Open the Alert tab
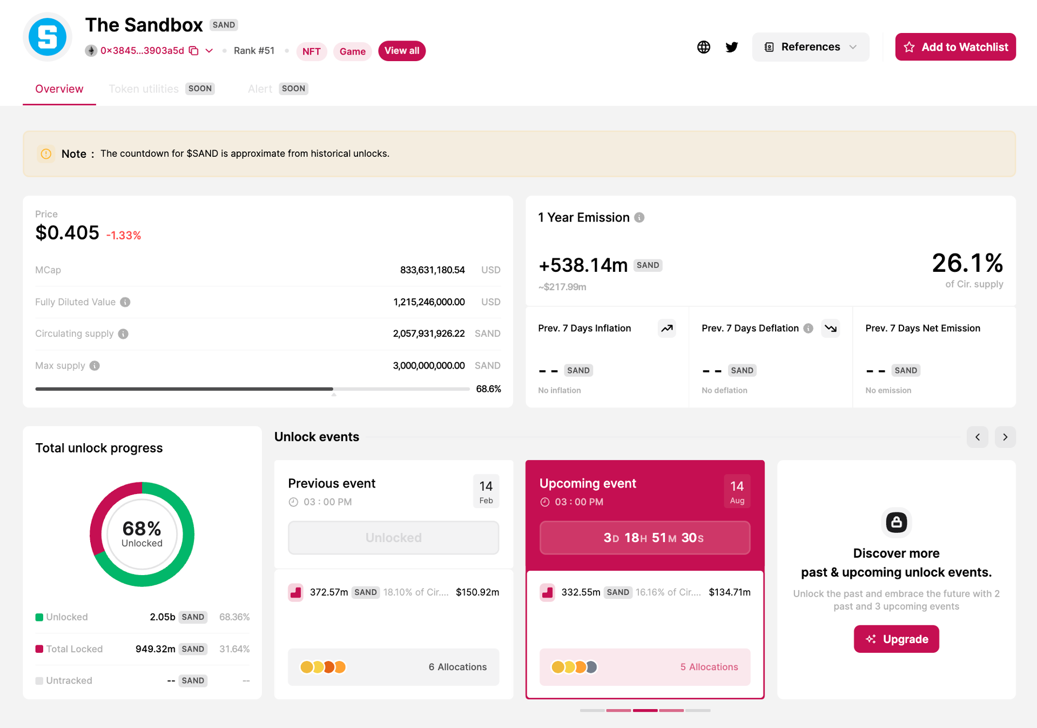Image resolution: width=1037 pixels, height=728 pixels. pos(278,89)
